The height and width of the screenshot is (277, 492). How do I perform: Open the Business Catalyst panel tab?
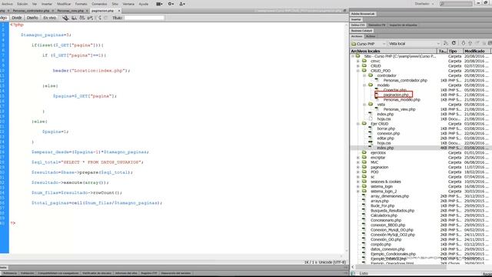click(361, 31)
